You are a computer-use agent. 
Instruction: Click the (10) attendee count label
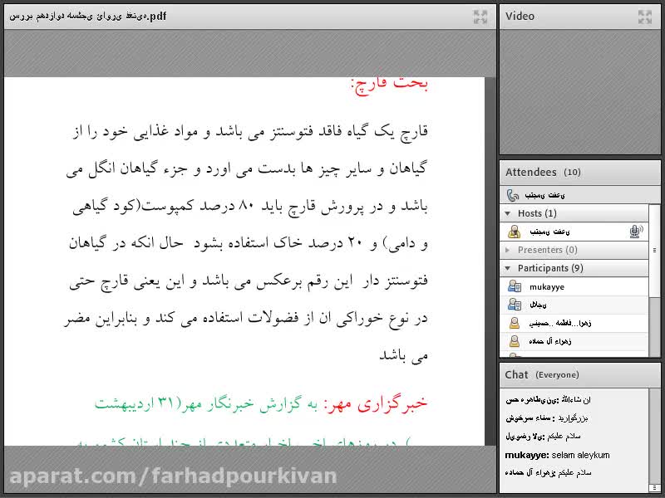point(572,173)
